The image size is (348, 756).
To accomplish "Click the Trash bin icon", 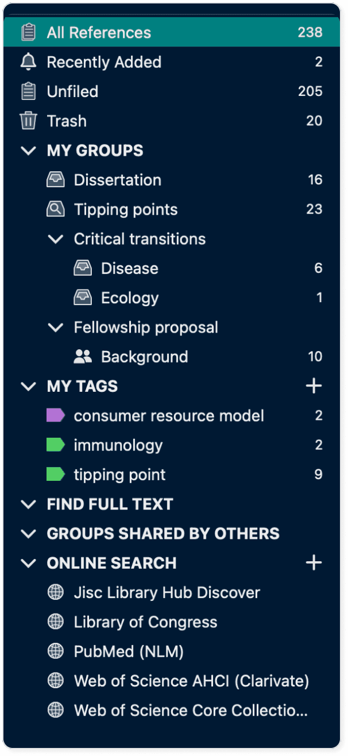I will (28, 121).
